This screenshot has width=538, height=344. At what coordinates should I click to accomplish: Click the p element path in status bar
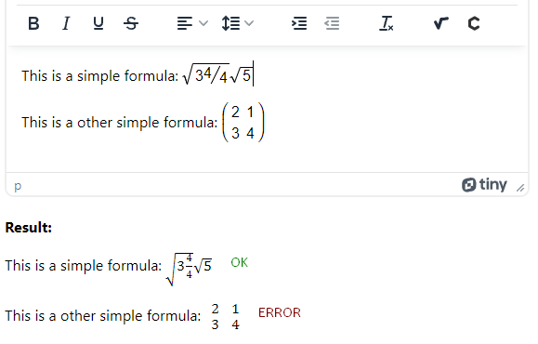click(x=18, y=186)
